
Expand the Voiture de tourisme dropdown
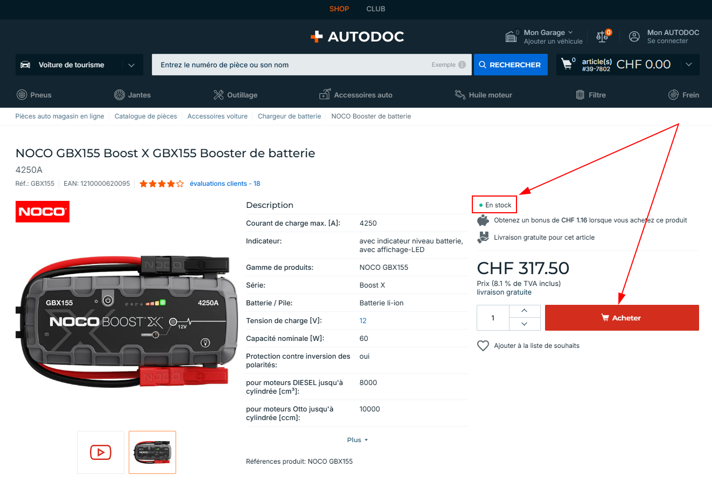tap(80, 65)
